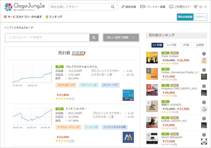The width and height of the screenshot is (211, 148).
Task: Click info icon beside Seven Elements
Action: tap(204, 135)
